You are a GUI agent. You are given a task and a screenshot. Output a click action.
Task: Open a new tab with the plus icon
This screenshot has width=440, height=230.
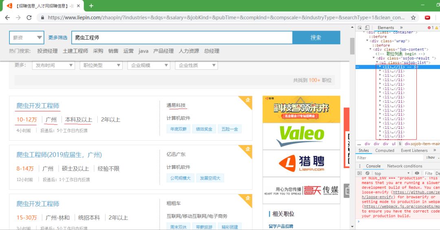(x=91, y=6)
